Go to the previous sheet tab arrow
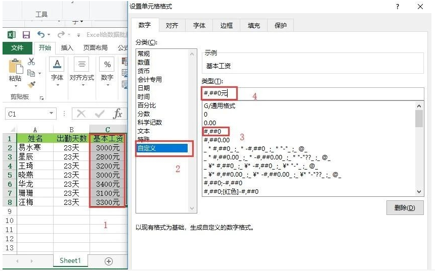435x271 pixels. point(17,261)
